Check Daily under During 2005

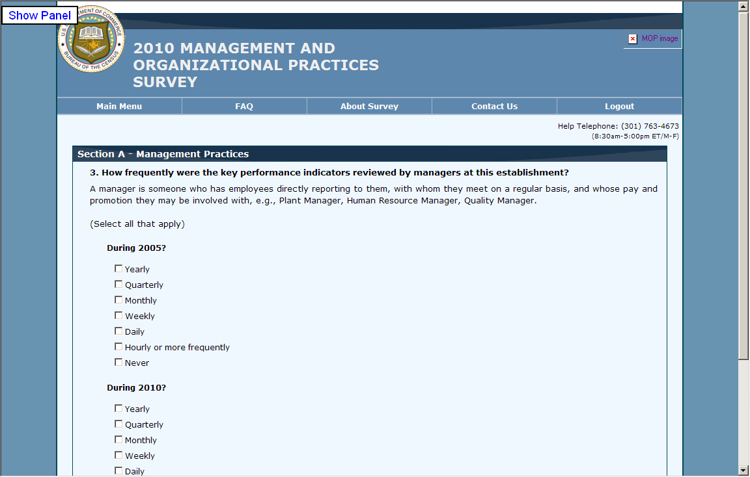point(118,331)
